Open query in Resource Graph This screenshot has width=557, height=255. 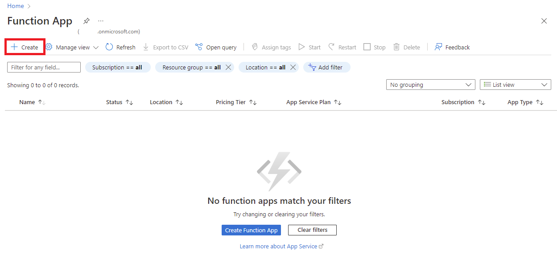(216, 47)
